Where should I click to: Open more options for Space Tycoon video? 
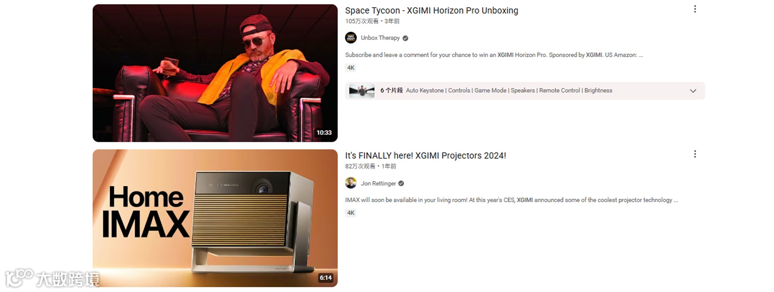click(x=695, y=9)
